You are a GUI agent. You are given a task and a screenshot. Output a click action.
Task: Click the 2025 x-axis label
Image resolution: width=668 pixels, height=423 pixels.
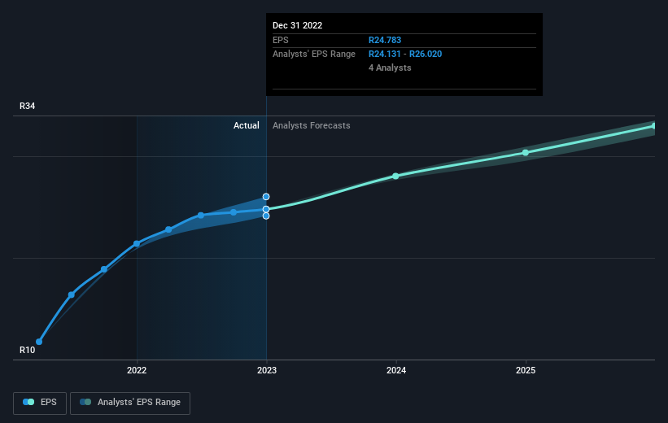coord(526,370)
